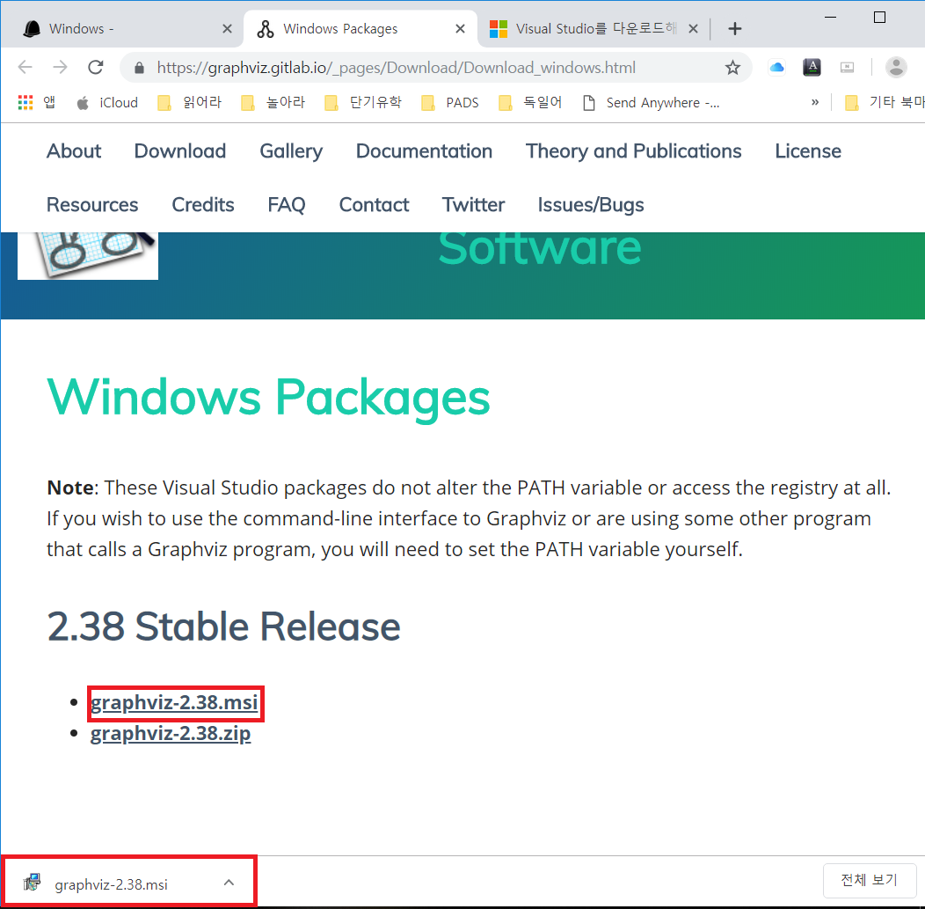Expand download item options chevron
The height and width of the screenshot is (909, 925).
pyautogui.click(x=229, y=883)
